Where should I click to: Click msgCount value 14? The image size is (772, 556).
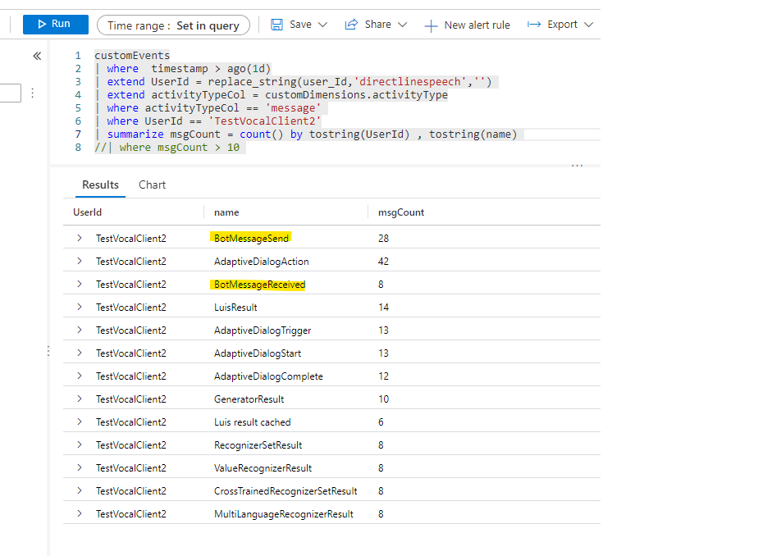383,308
